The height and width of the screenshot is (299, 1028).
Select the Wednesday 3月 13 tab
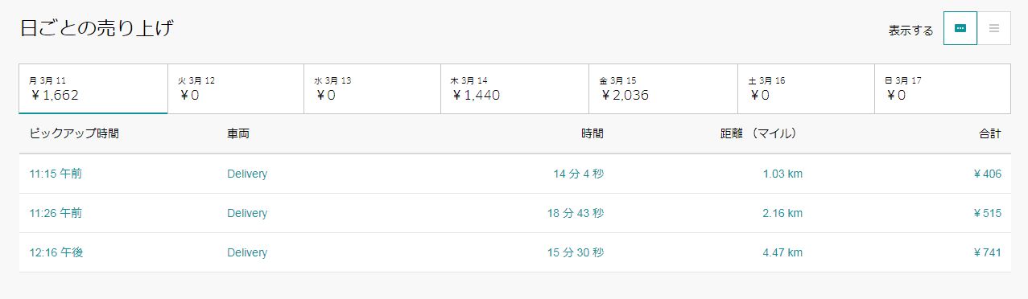click(x=372, y=88)
